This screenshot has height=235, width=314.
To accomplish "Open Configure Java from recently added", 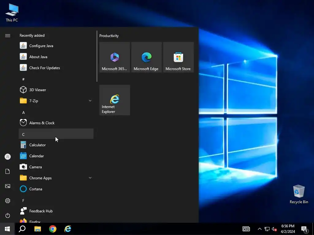I will pyautogui.click(x=56, y=46).
